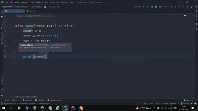Open the TODO tool window
The image size is (198, 111).
(x=16, y=101)
